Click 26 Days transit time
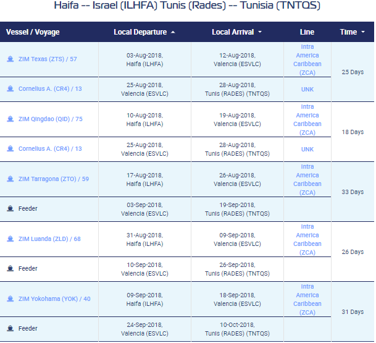This screenshot has height=343, width=376. click(x=353, y=252)
